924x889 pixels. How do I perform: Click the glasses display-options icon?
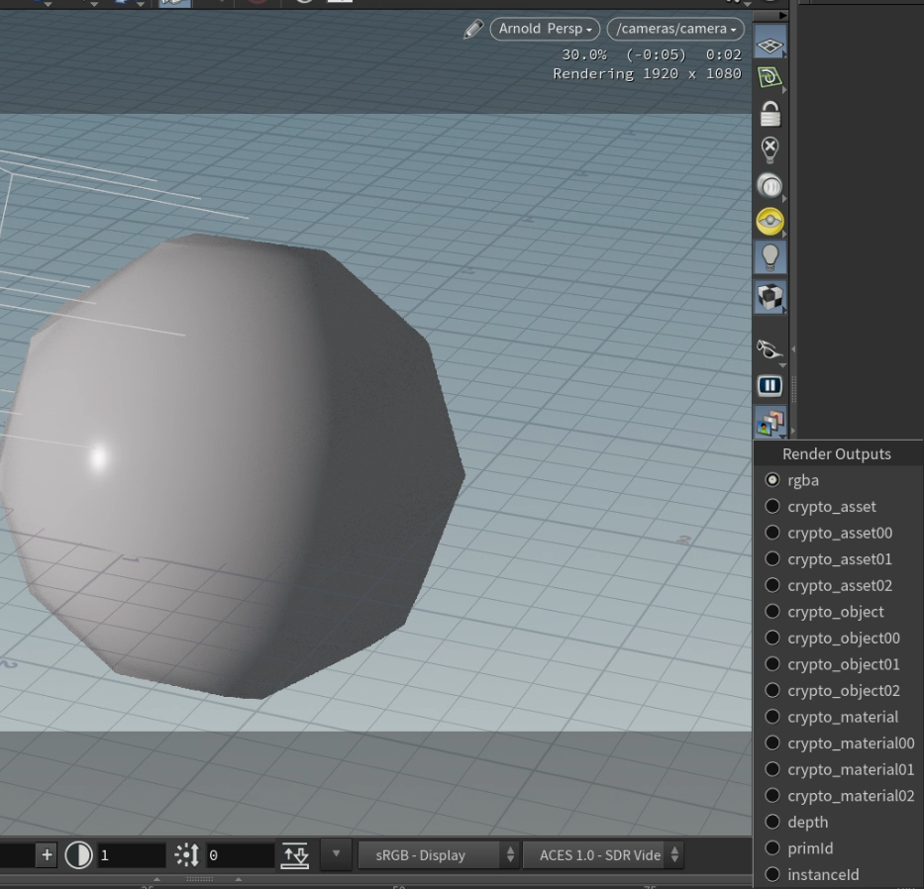pyautogui.click(x=768, y=348)
